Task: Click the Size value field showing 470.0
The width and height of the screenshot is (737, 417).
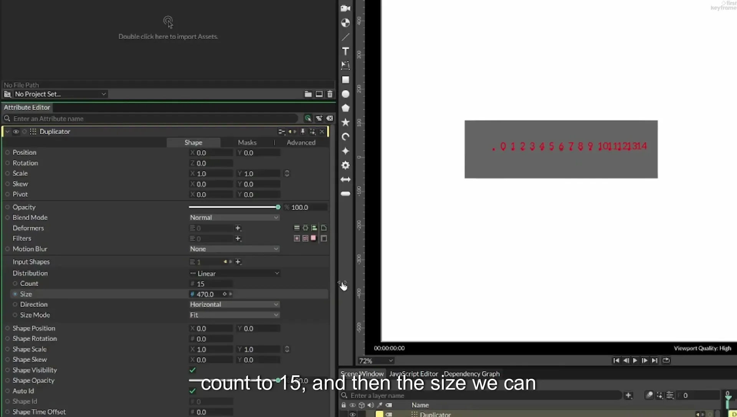Action: pos(206,294)
